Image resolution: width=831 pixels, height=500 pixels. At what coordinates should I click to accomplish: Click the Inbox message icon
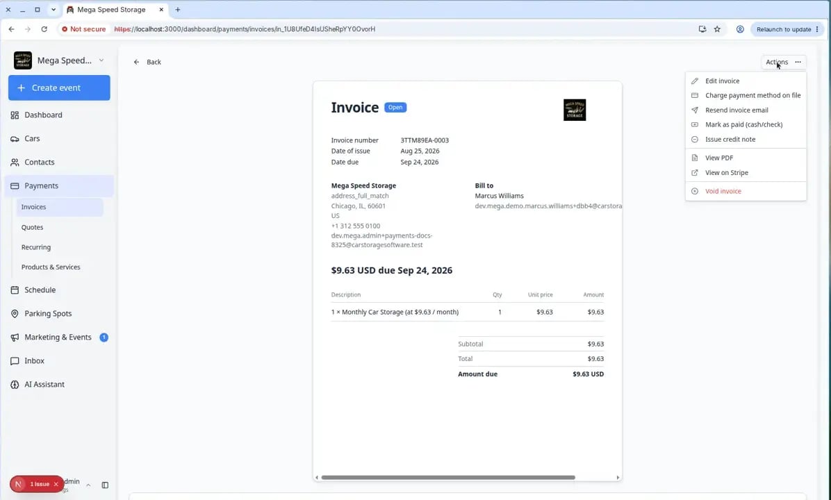(15, 360)
